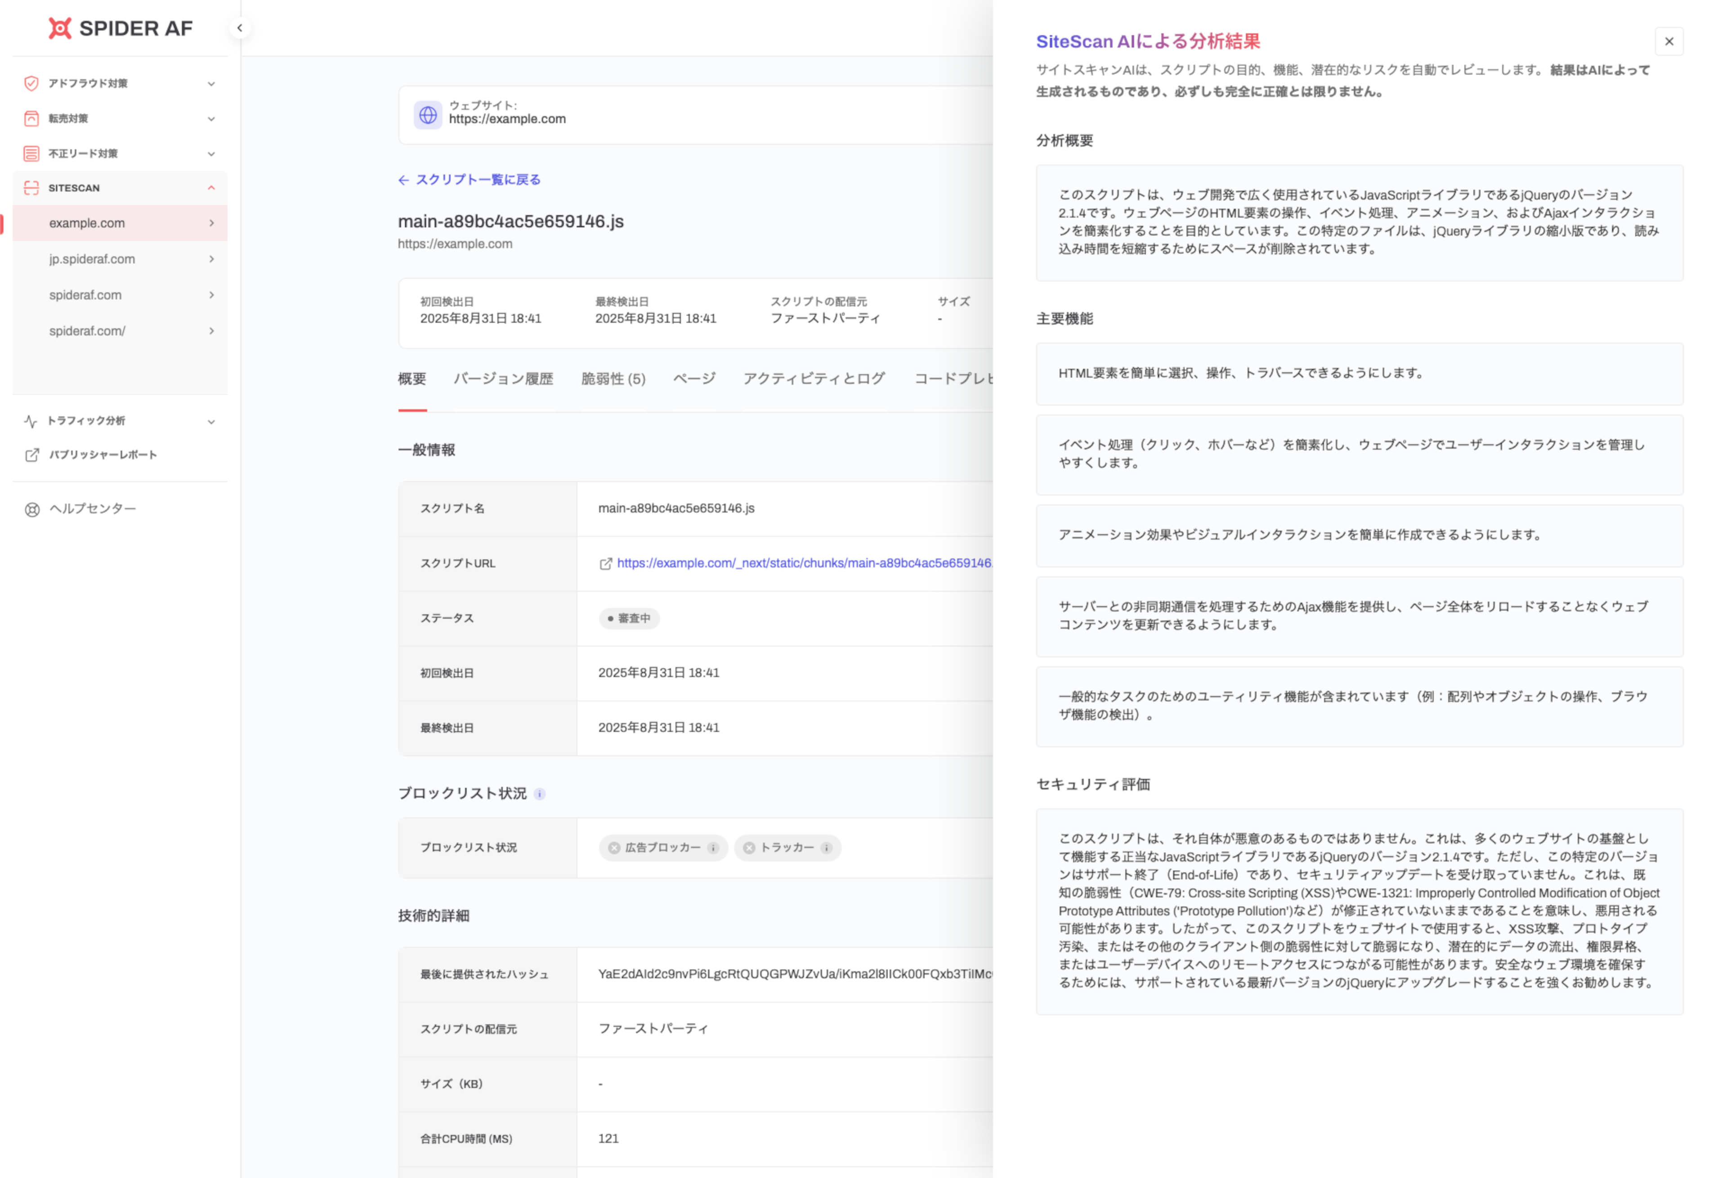The image size is (1727, 1178).
Task: Click the info icon on 広告ブロッカー badge
Action: [x=713, y=848]
